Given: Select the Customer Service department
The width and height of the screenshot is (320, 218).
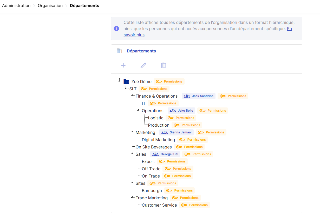Looking at the screenshot, I should 159,205.
